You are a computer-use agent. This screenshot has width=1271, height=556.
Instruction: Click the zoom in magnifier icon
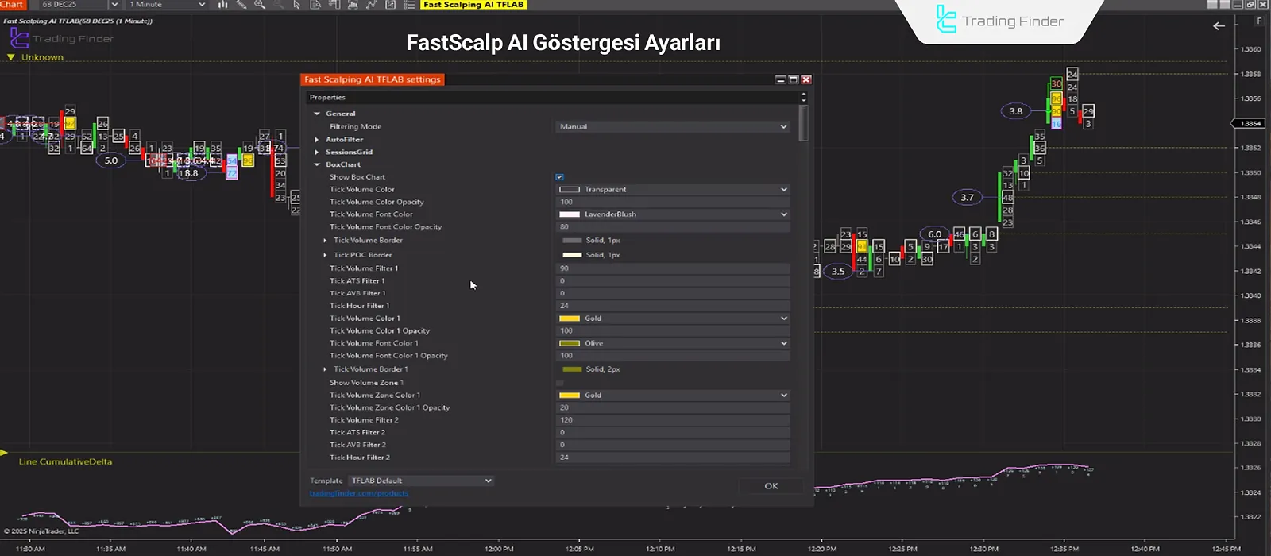pyautogui.click(x=260, y=5)
